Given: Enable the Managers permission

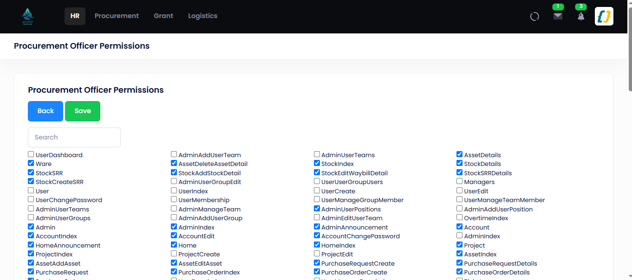Looking at the screenshot, I should click(460, 181).
